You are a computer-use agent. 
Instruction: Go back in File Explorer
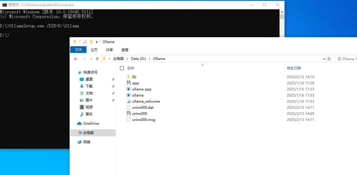pos(76,59)
